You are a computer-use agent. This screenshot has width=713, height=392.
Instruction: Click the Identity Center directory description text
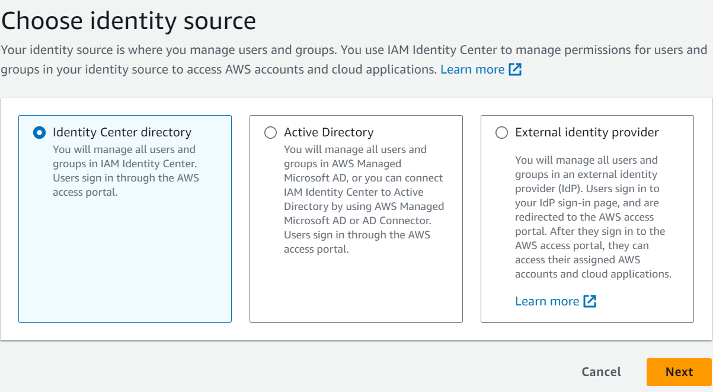[x=124, y=171]
